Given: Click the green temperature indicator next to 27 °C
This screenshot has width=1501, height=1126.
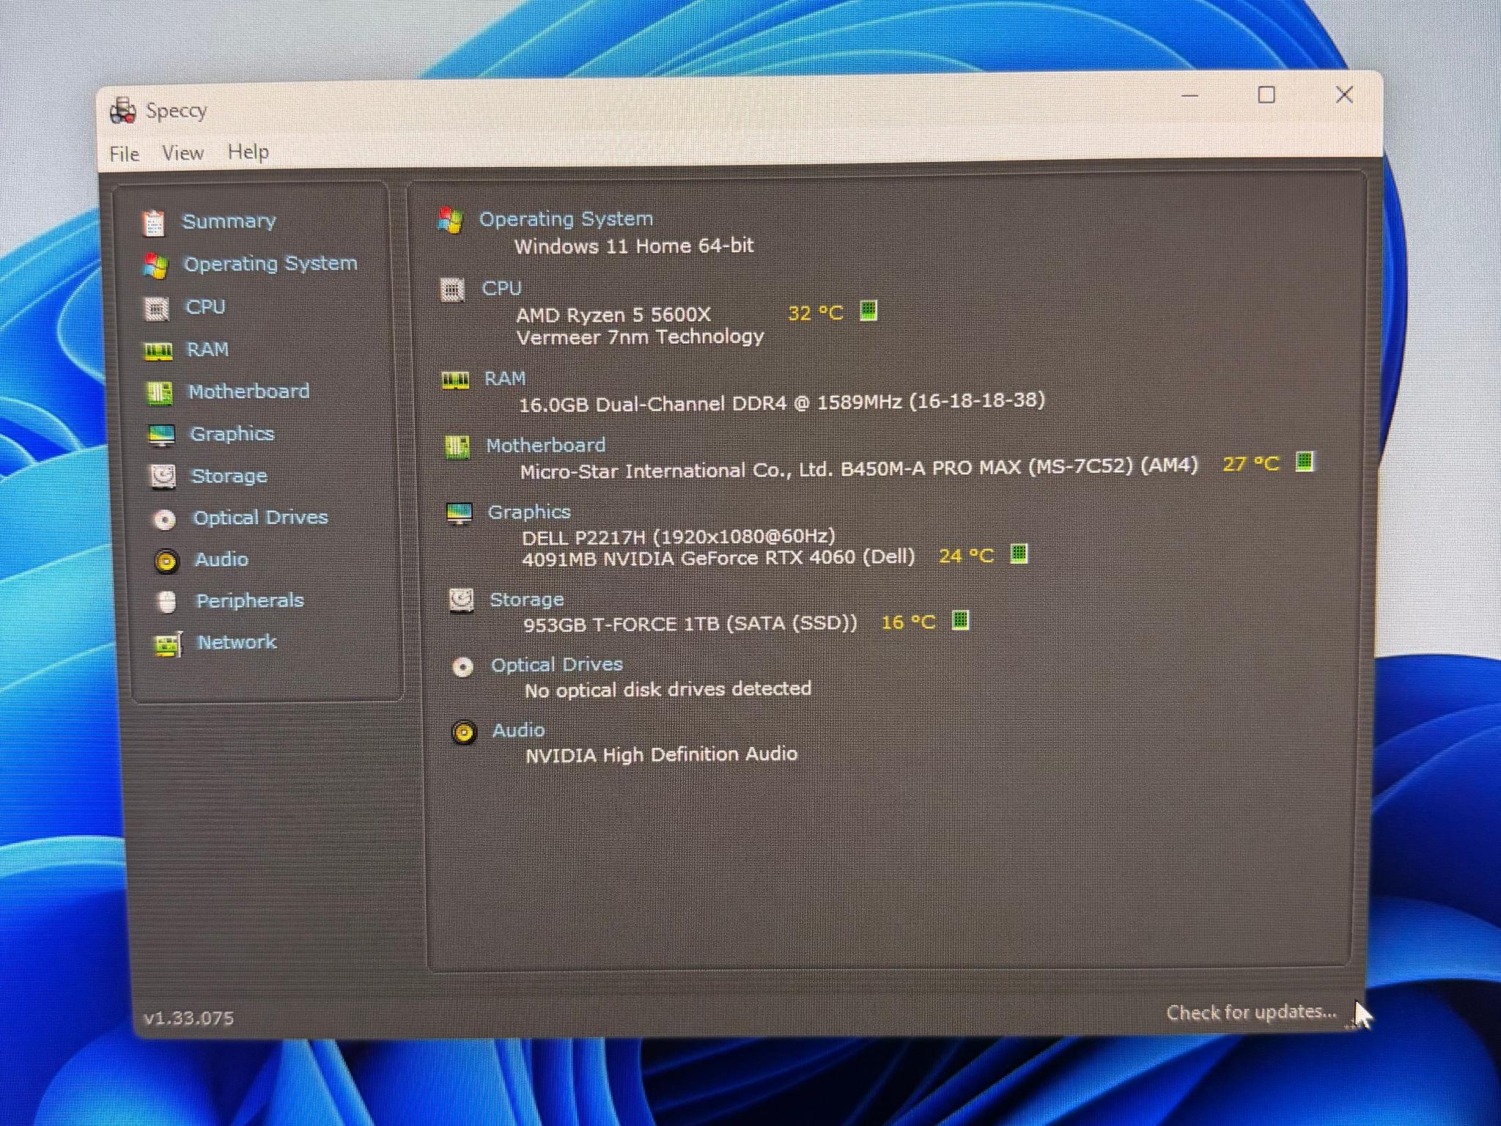Looking at the screenshot, I should tap(1305, 462).
